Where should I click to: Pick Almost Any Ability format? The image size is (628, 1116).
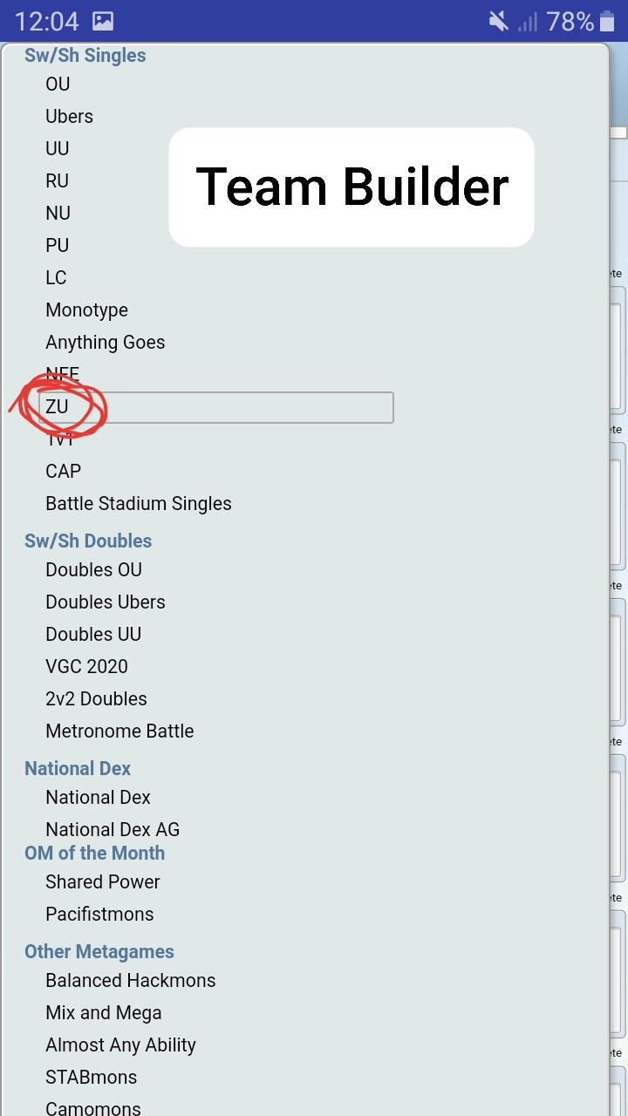120,1045
